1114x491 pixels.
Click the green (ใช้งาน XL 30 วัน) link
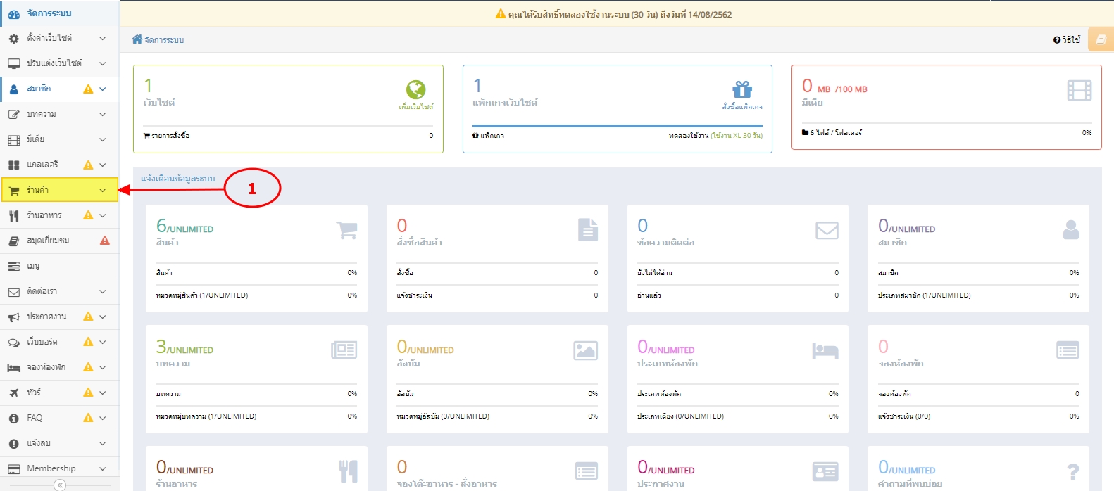click(x=737, y=136)
